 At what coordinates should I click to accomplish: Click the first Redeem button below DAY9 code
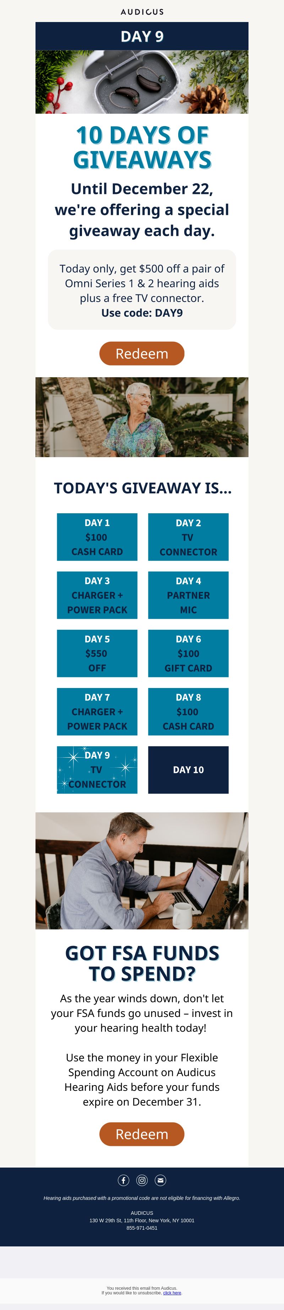pyautogui.click(x=142, y=353)
